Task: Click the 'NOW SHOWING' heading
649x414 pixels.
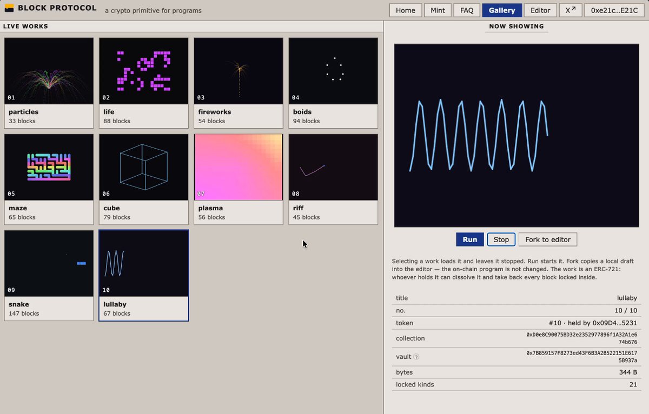Action: coord(516,26)
